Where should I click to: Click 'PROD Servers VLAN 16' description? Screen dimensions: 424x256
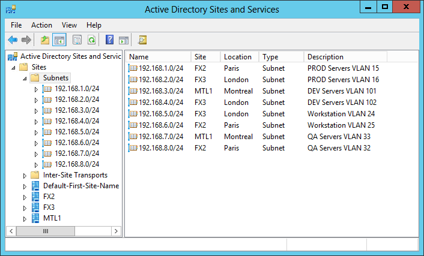coord(343,80)
